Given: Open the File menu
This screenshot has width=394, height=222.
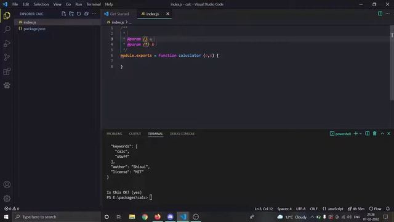Looking at the screenshot, I should coord(15,4).
